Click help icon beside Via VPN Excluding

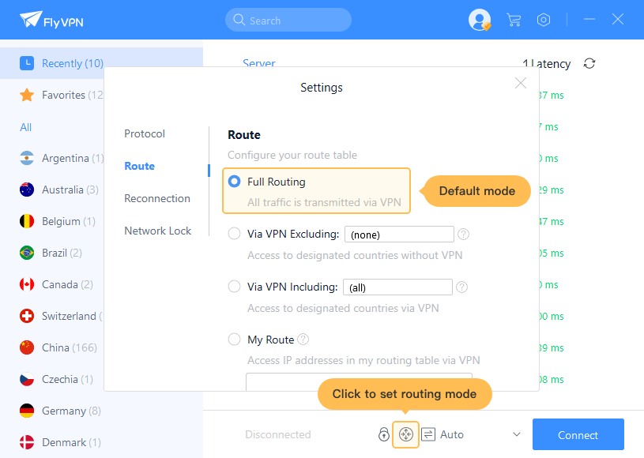click(x=464, y=234)
